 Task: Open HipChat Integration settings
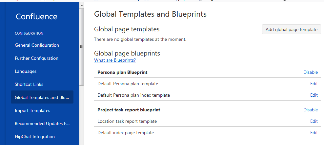(35, 137)
